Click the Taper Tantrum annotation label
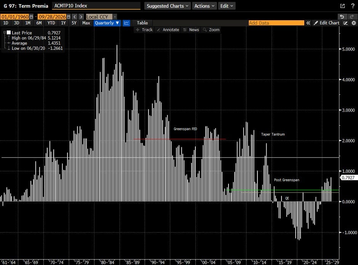 tap(273, 134)
